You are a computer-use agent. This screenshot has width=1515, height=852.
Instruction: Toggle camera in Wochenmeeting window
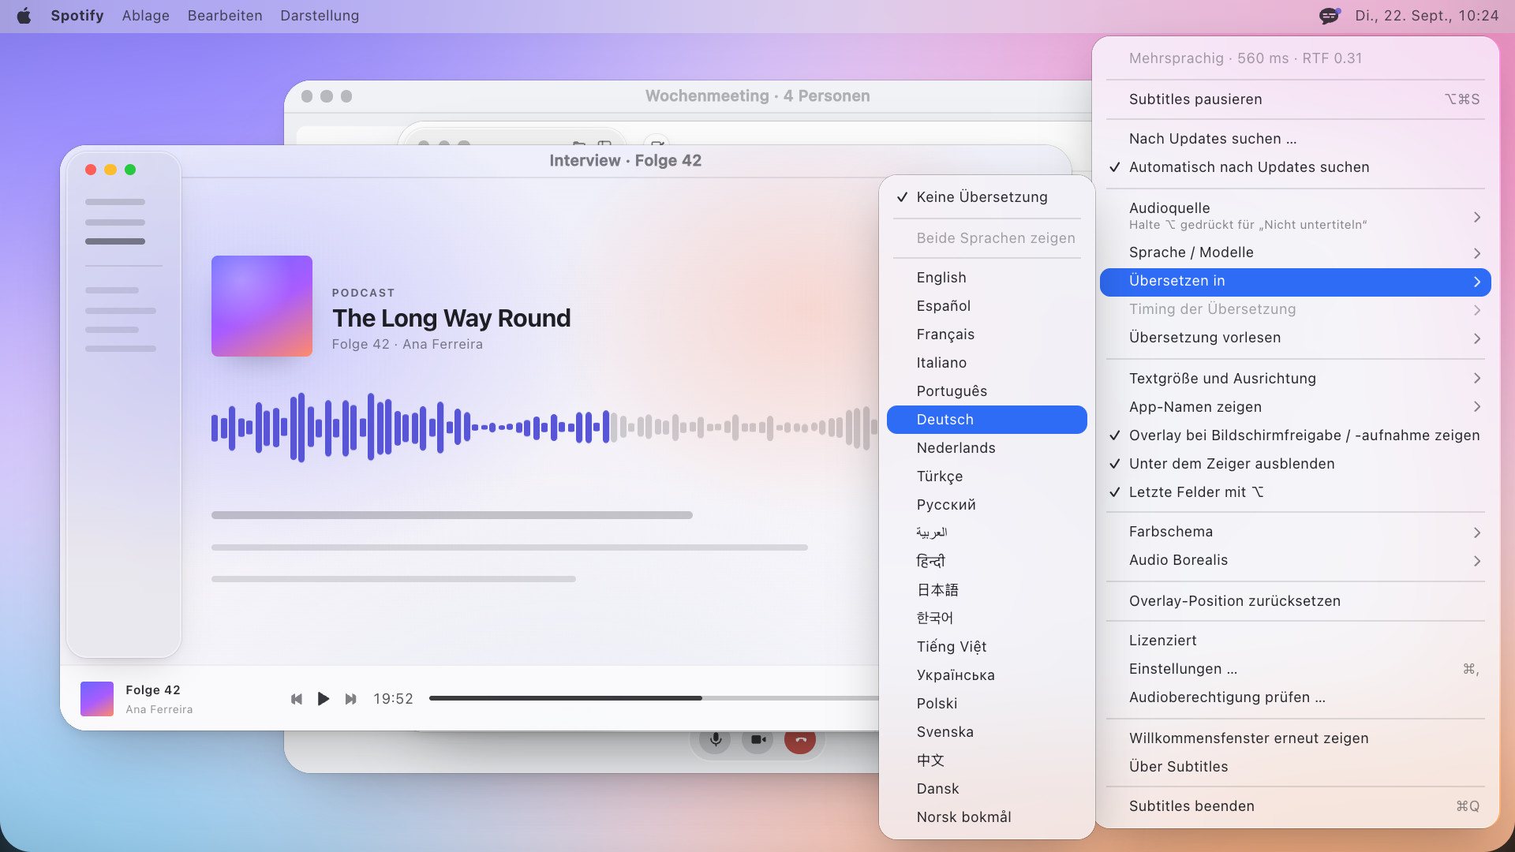click(757, 740)
